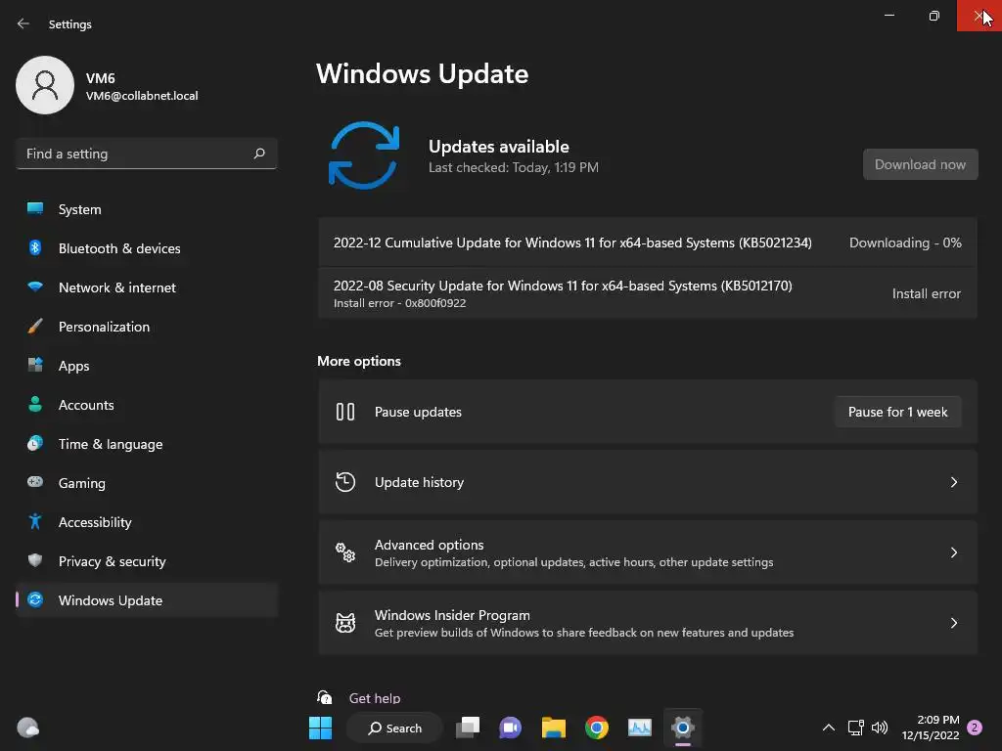
Task: Click the Get help chat icon
Action: [325, 697]
